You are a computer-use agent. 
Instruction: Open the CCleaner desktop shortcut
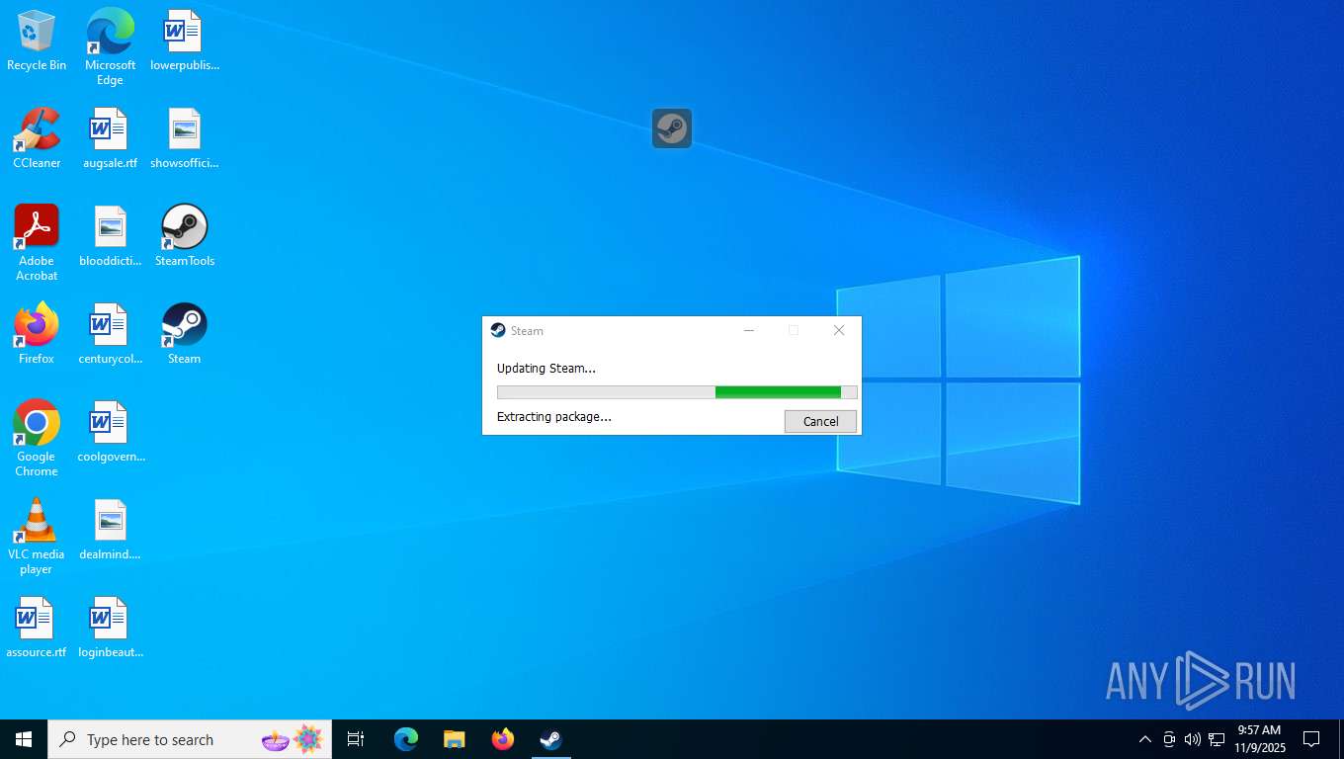click(x=37, y=138)
